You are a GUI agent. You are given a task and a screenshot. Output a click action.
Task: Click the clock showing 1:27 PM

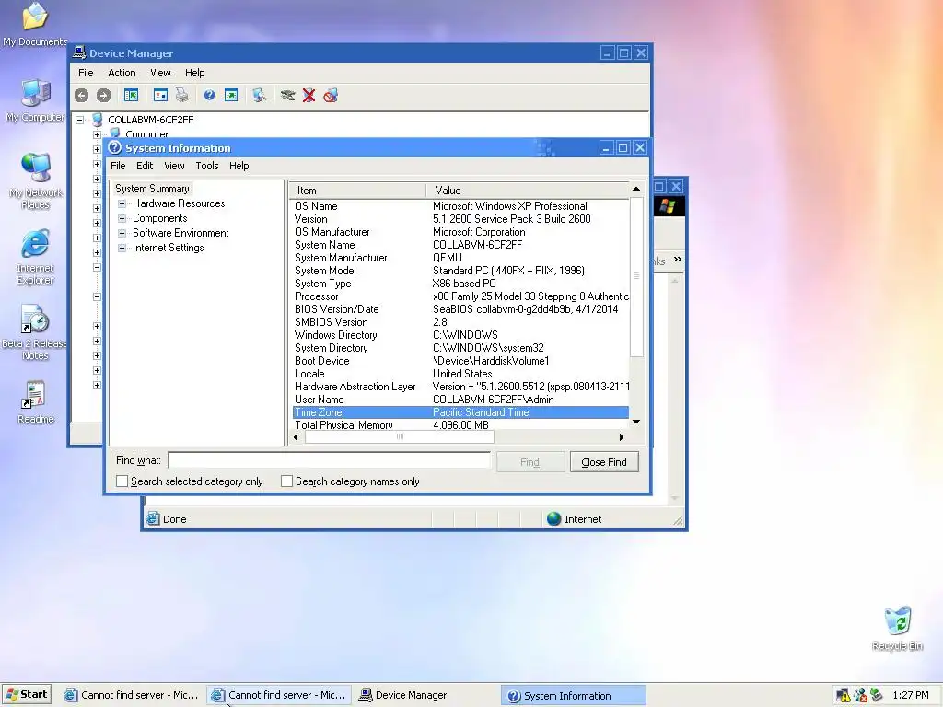click(x=911, y=695)
